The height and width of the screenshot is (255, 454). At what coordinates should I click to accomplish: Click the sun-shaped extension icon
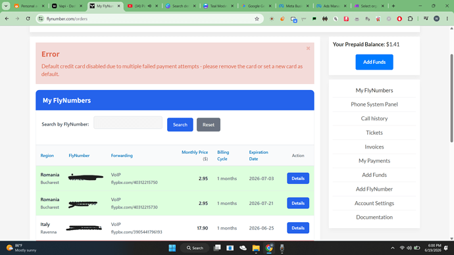coord(272,19)
